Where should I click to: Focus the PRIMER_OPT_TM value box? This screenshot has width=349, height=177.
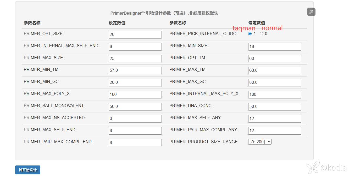click(x=275, y=59)
